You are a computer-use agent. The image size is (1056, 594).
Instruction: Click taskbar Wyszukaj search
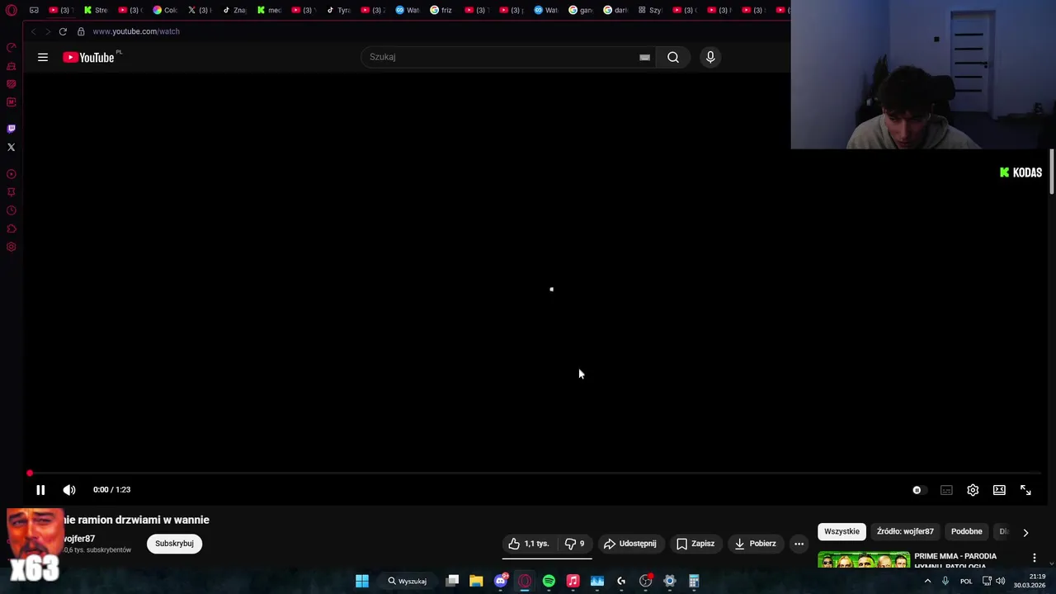407,581
